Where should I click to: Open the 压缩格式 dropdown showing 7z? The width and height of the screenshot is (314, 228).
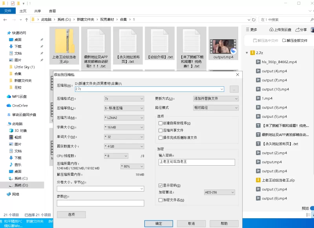point(124,98)
